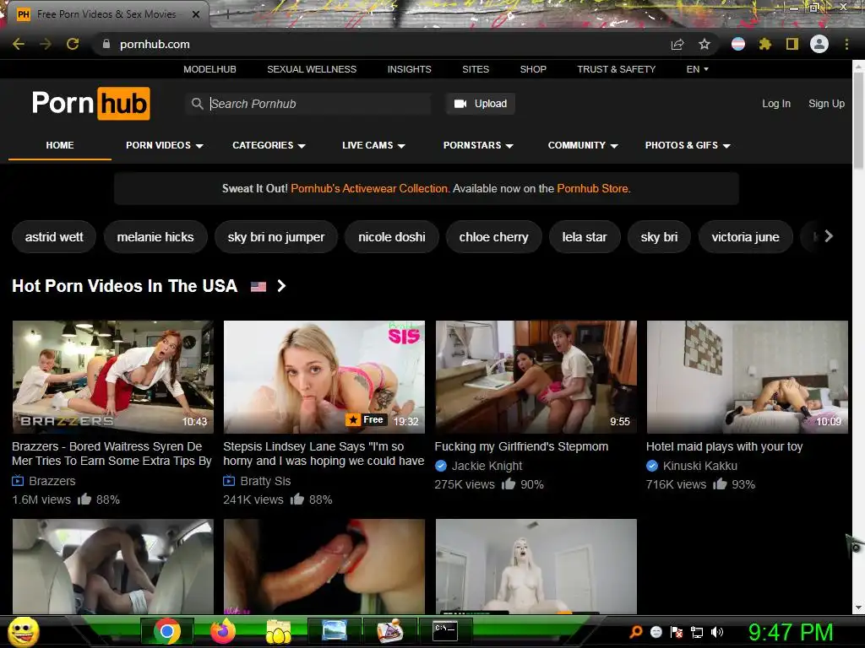The image size is (865, 648).
Task: Expand the PORNSTARS dropdown menu
Action: pos(478,145)
